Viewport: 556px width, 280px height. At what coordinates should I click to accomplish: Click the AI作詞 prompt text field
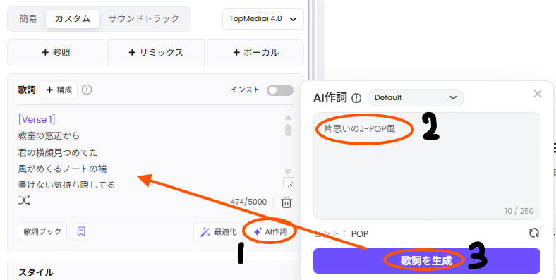tap(427, 166)
